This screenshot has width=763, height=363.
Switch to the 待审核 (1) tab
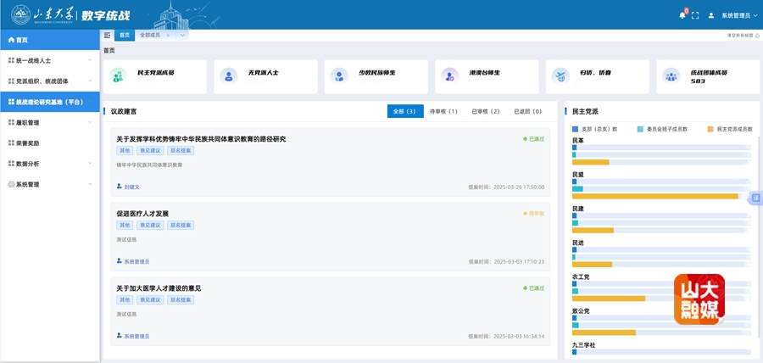pos(443,111)
